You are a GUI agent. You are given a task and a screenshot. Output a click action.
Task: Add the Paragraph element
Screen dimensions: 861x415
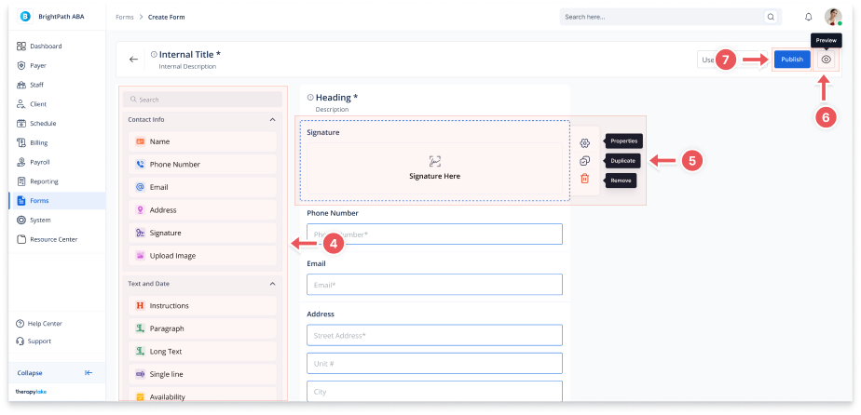[202, 329]
